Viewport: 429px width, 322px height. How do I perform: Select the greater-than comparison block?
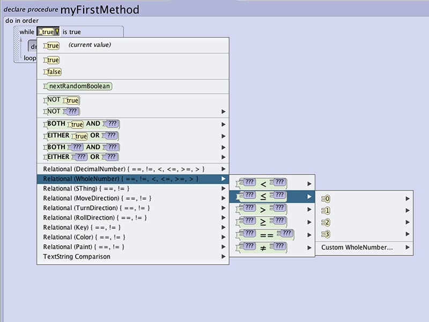[x=264, y=209]
